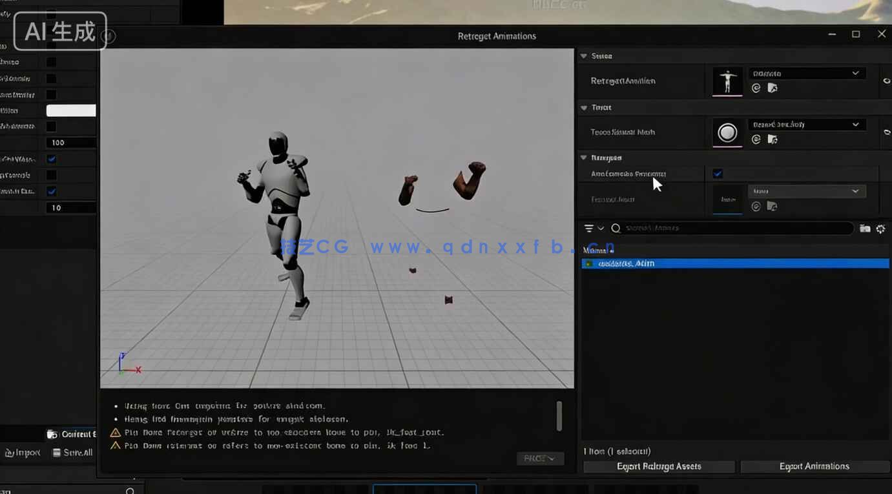Viewport: 892px width, 494px height.
Task: Open settings gear icon beside asset search bar
Action: [880, 229]
